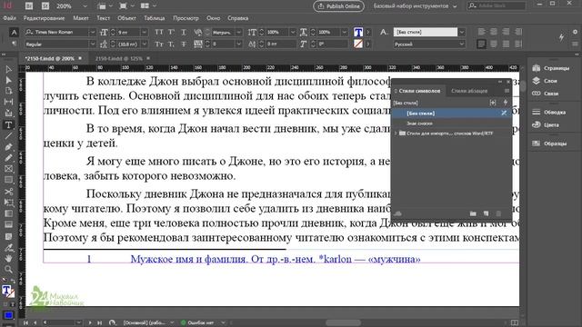Toggle Strikethrough formatting

tap(184, 45)
